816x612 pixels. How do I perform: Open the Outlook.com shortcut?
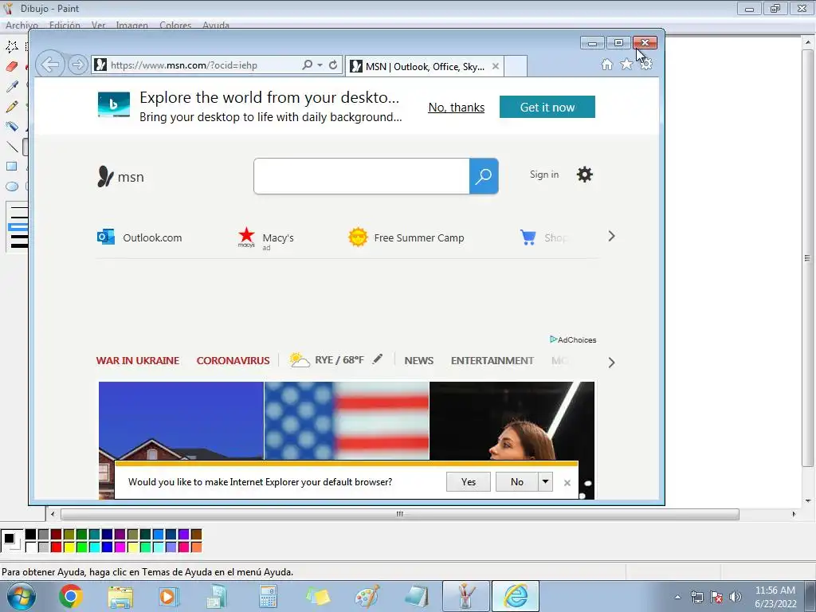[x=140, y=237]
